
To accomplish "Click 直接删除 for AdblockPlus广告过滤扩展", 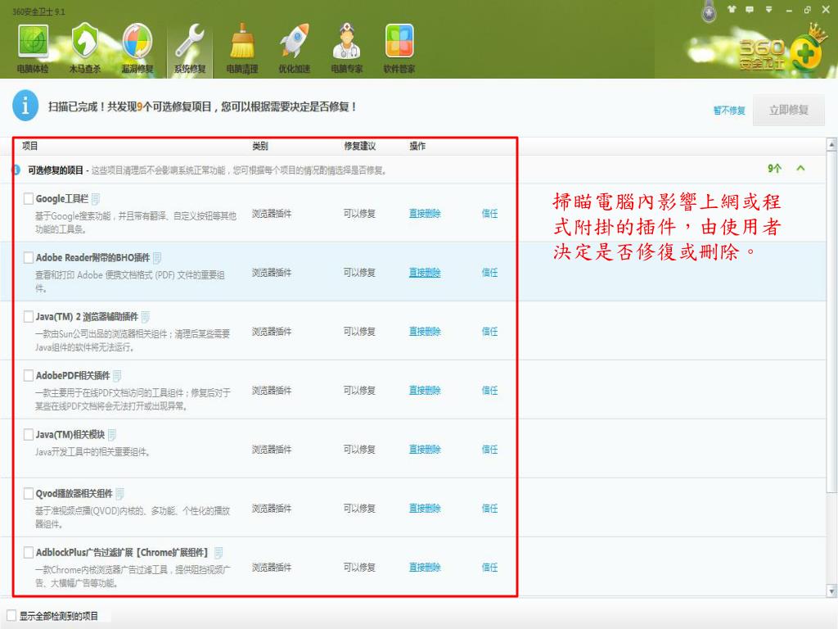I will 425,567.
